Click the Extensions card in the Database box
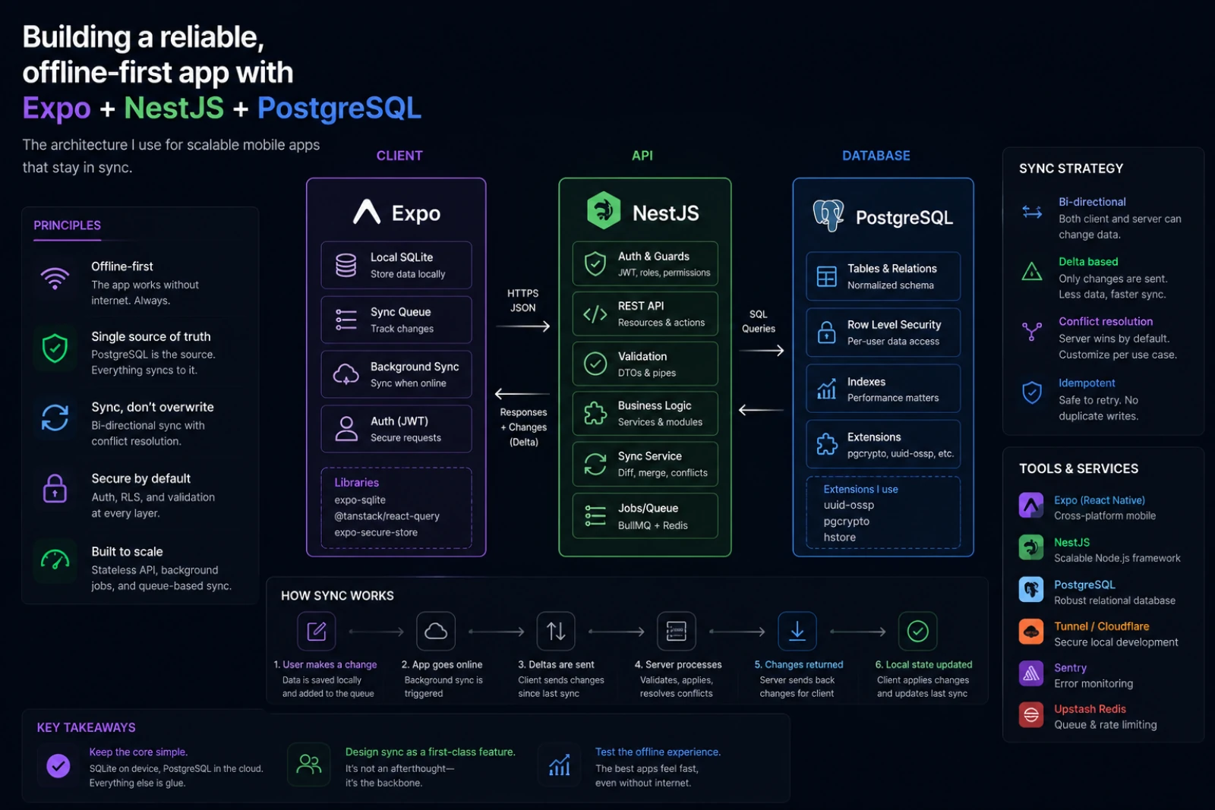This screenshot has height=810, width=1215. click(x=883, y=444)
